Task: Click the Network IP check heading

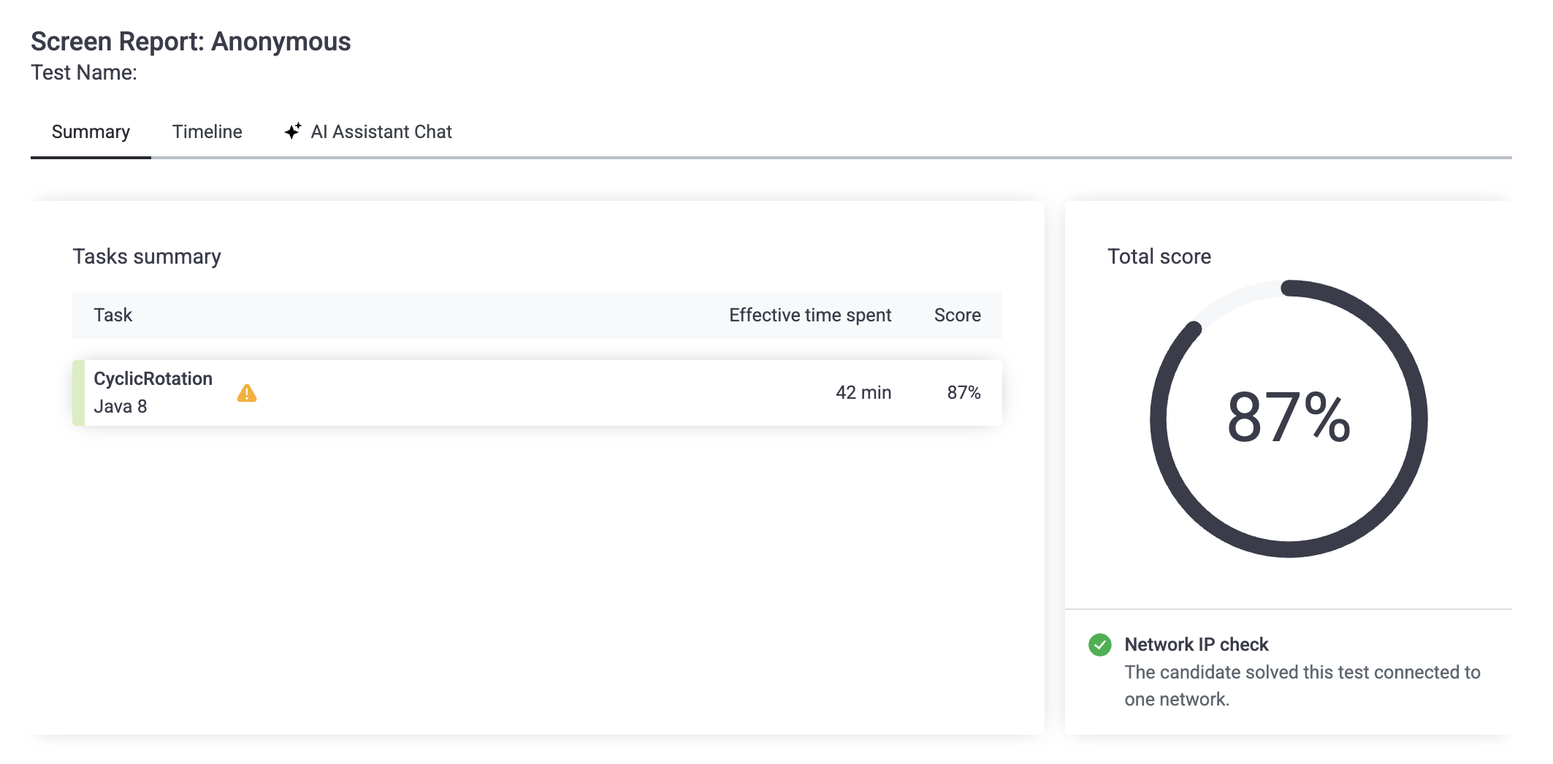Action: coord(1196,645)
